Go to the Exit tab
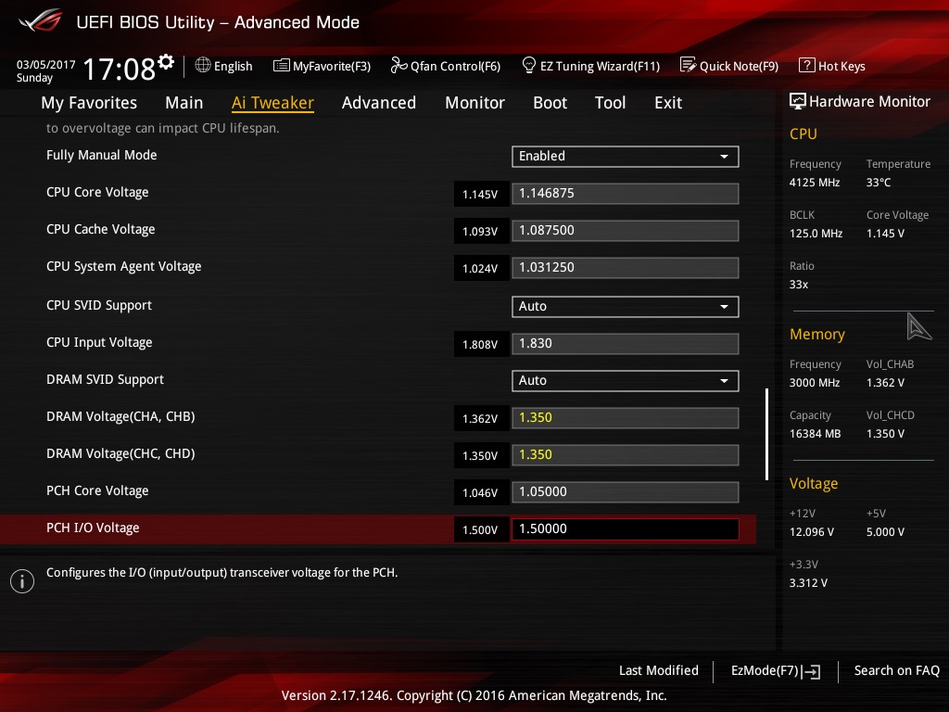 tap(668, 103)
